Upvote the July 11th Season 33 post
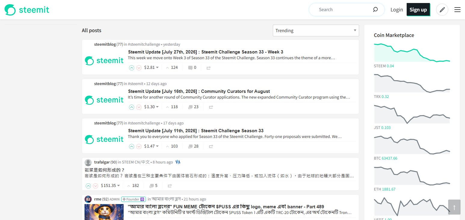This screenshot has height=220, width=465. click(x=131, y=146)
